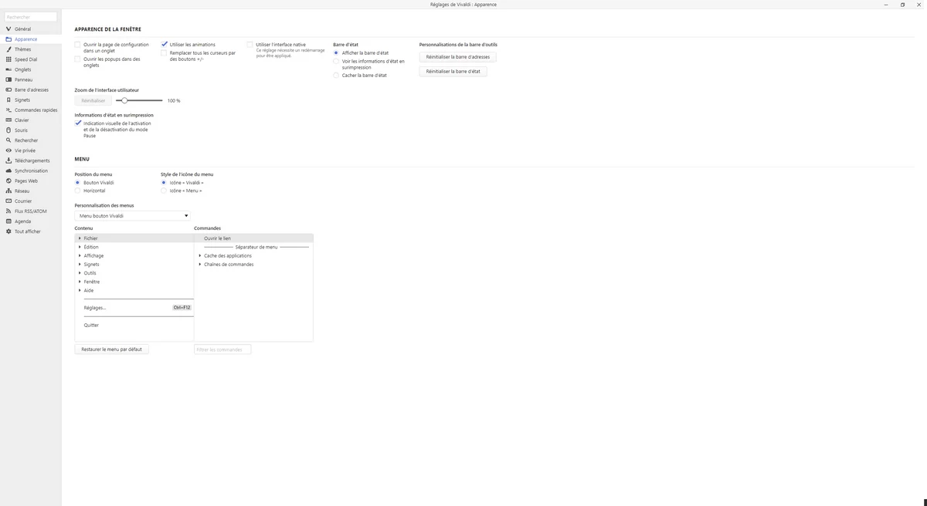Click the Speed Dial grid icon

pyautogui.click(x=8, y=59)
